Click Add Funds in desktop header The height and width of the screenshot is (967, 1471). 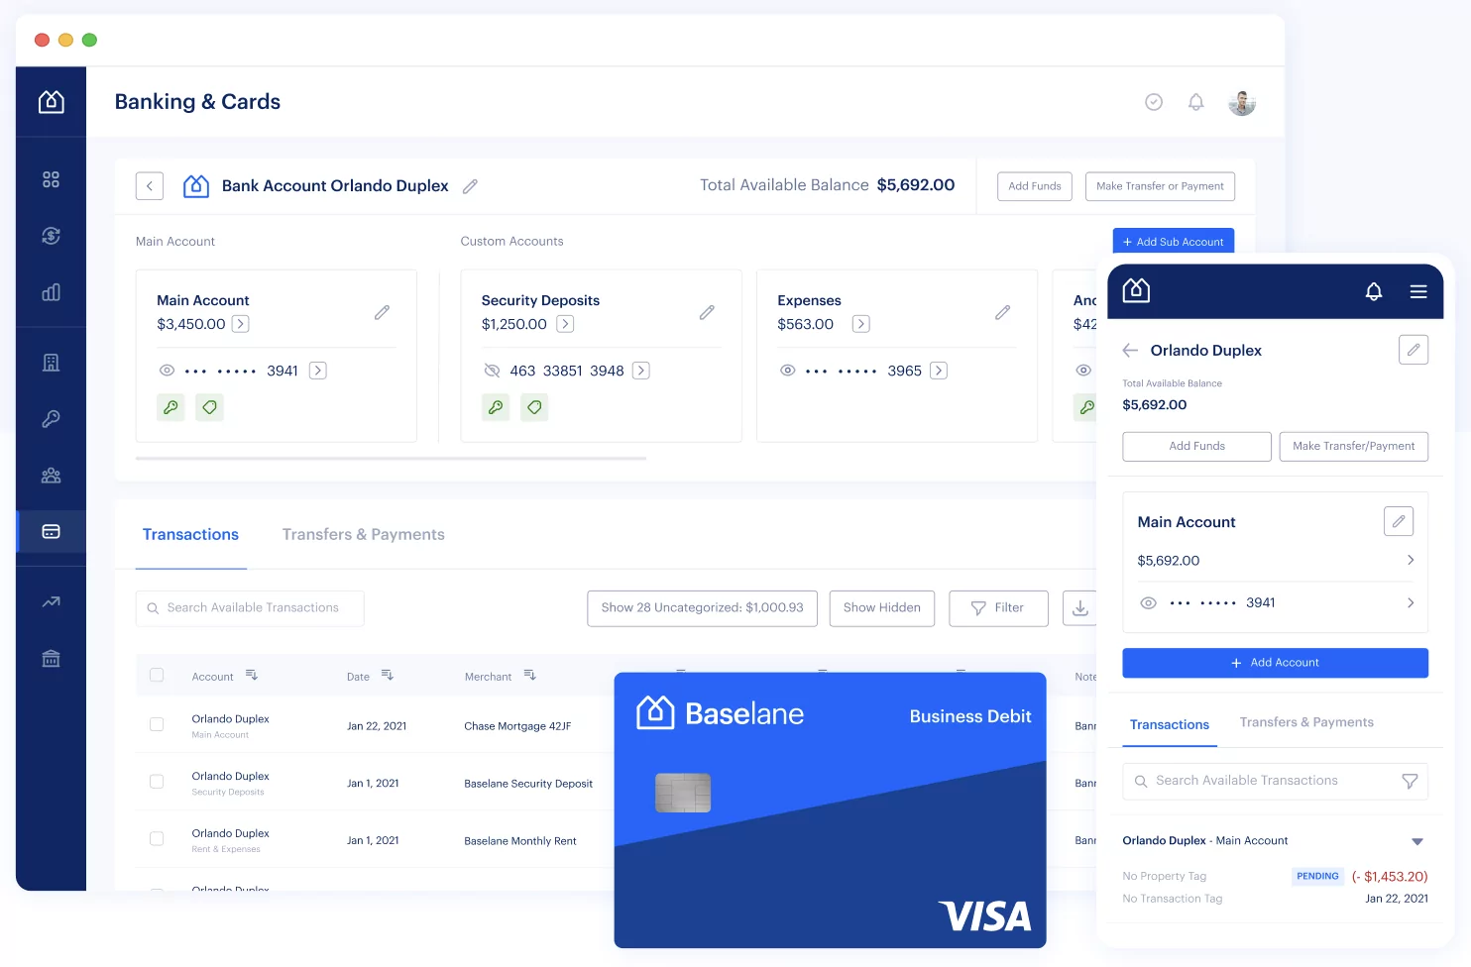click(1035, 186)
